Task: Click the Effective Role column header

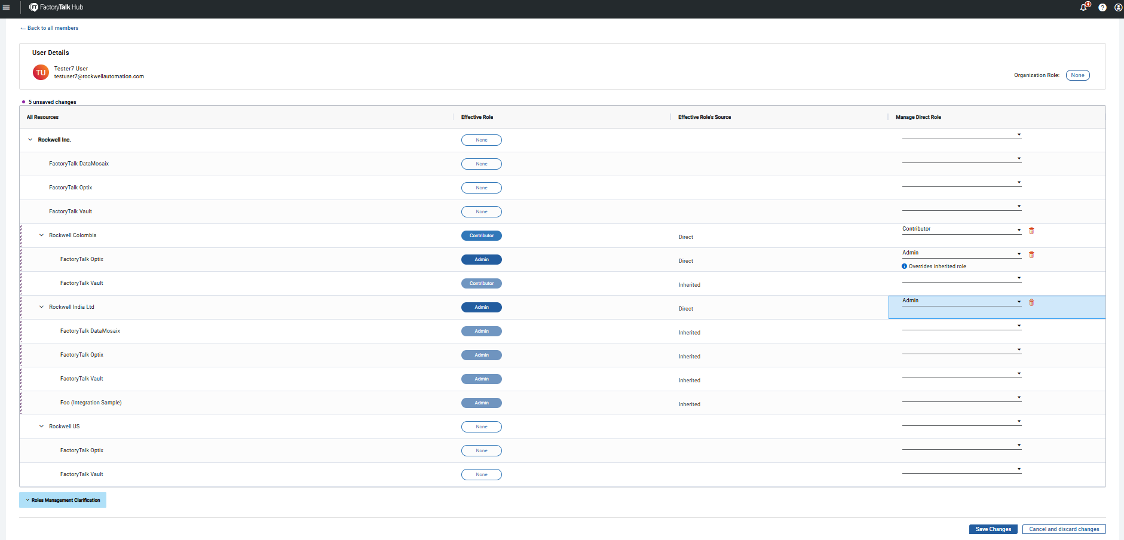Action: (477, 117)
